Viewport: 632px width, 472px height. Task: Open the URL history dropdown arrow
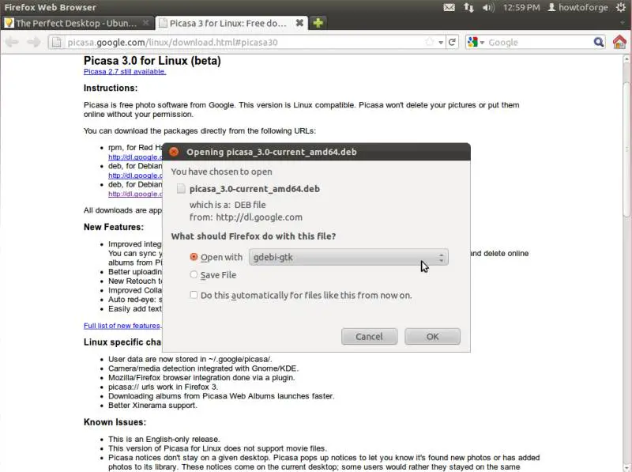pos(441,43)
